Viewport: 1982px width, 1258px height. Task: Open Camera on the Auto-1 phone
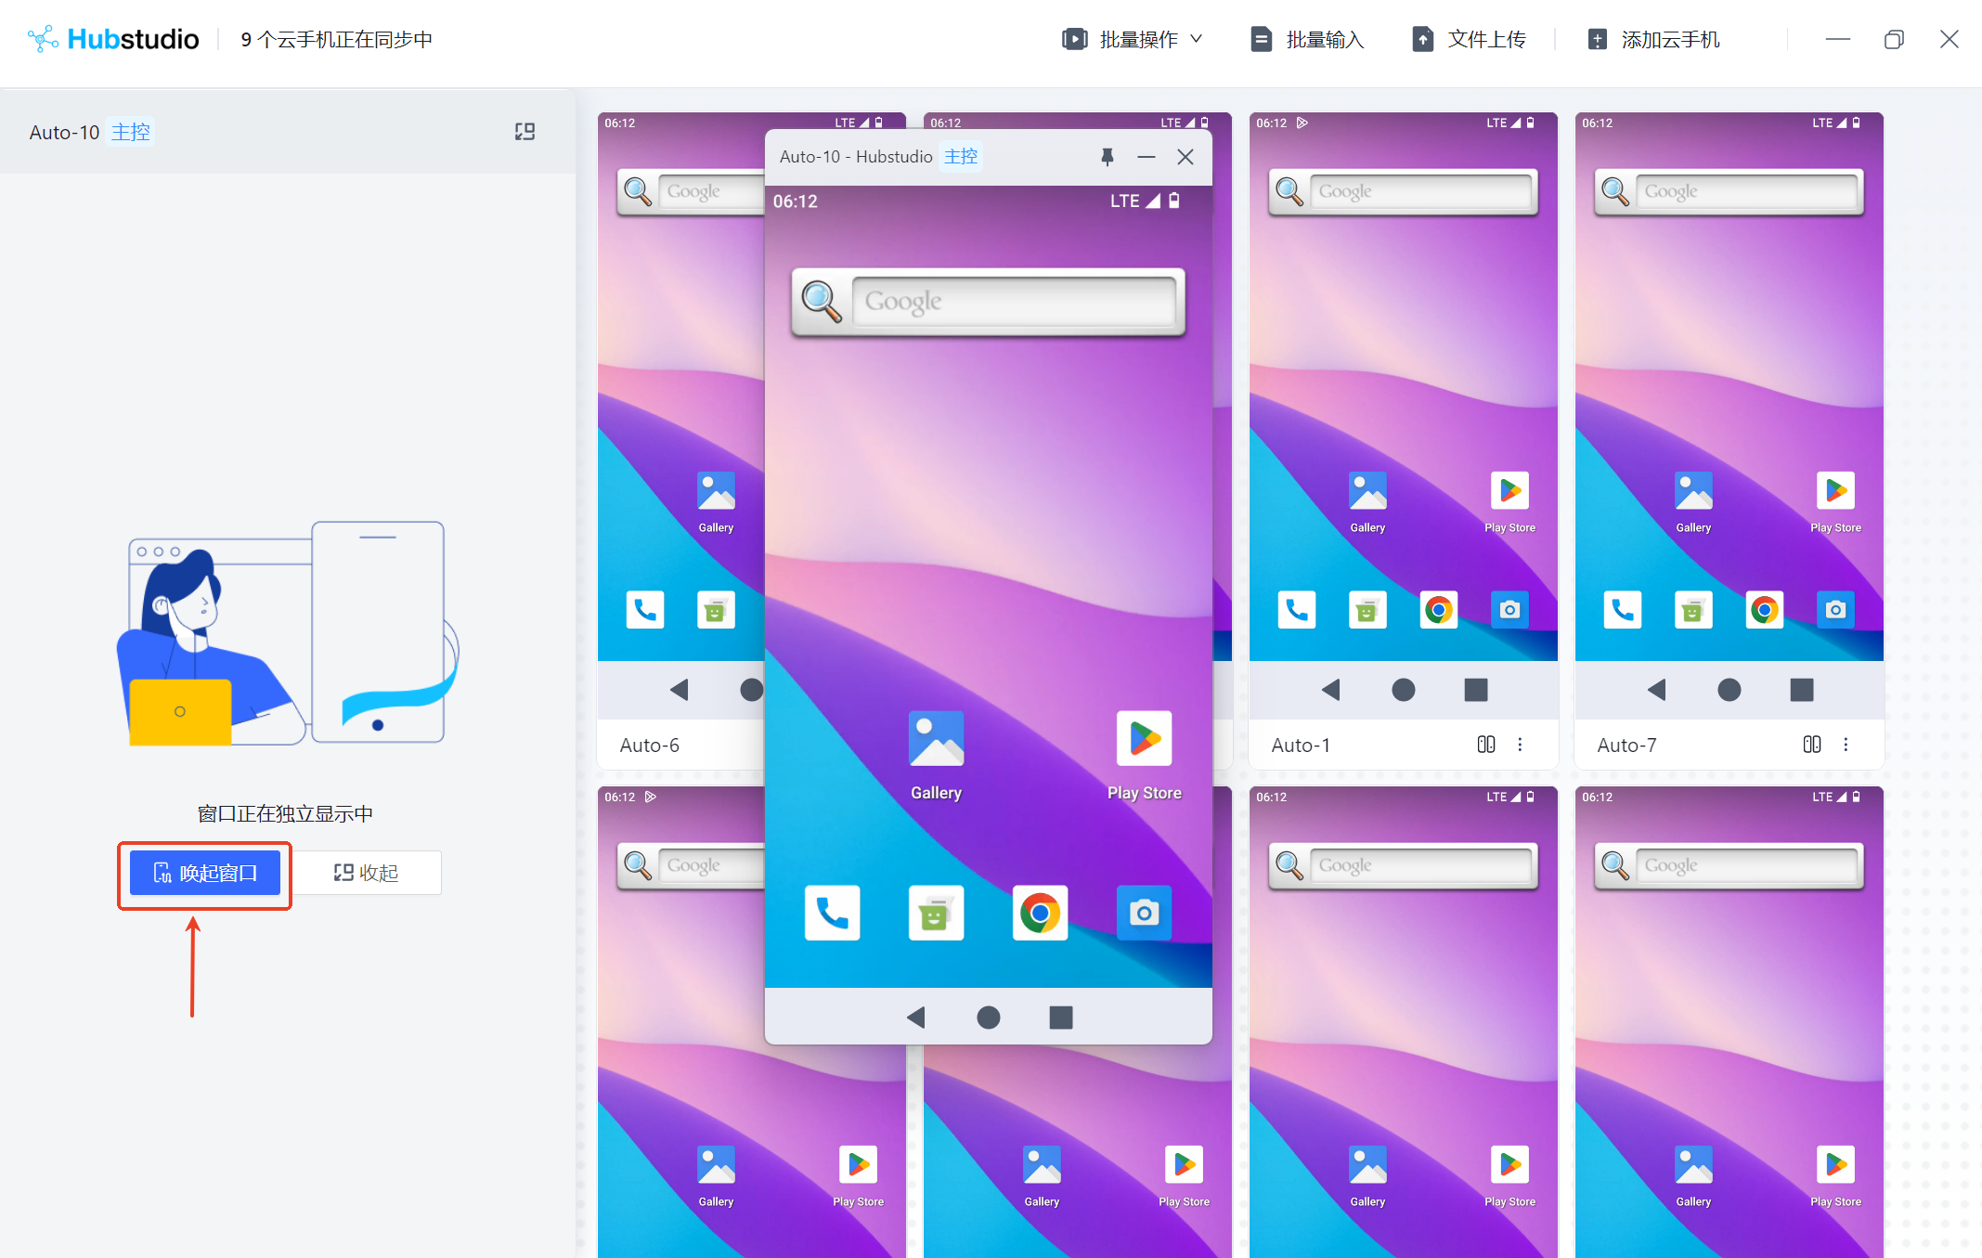1509,610
